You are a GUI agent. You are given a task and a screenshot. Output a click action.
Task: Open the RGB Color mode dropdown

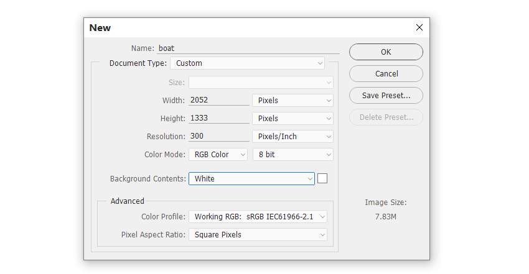218,155
